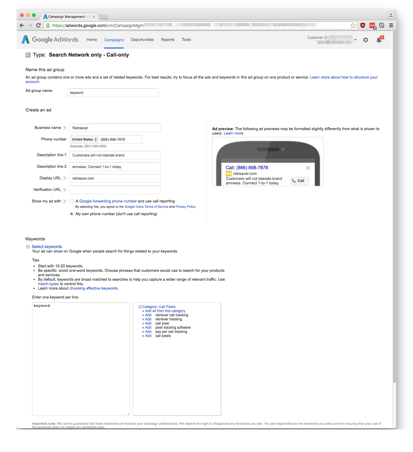
Task: Click the browser Forward arrow
Action: pos(30,25)
